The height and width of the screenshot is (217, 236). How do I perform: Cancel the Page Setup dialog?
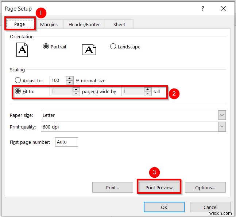tap(210, 207)
